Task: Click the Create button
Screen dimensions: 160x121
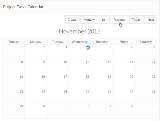Action: pyautogui.click(x=72, y=20)
